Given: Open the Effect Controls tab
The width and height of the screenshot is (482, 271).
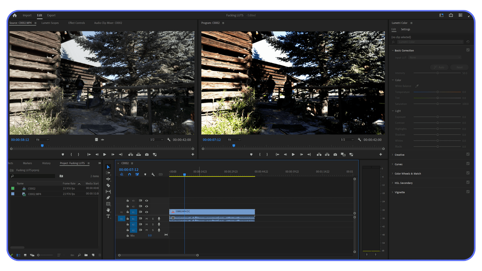Looking at the screenshot, I should (77, 23).
